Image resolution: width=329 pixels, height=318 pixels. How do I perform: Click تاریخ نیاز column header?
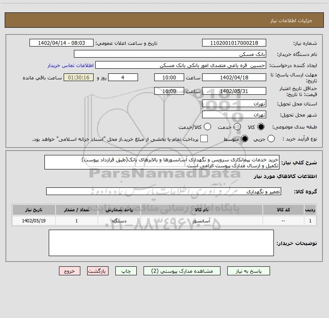click(34, 210)
